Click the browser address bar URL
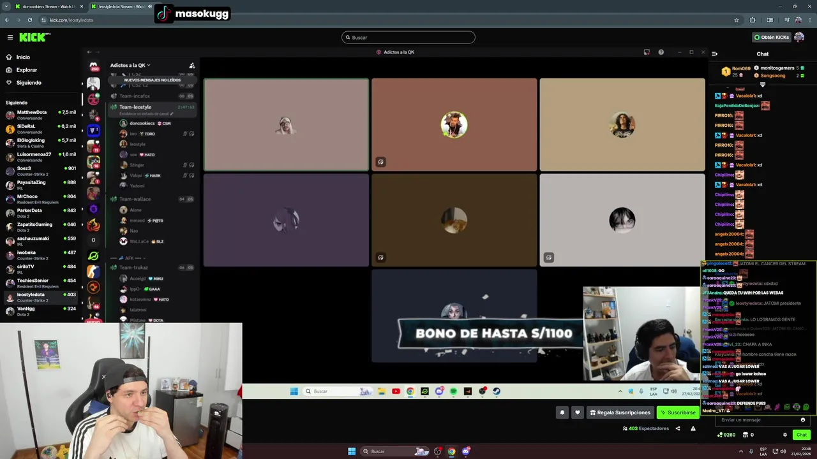The width and height of the screenshot is (817, 459). coord(71,20)
